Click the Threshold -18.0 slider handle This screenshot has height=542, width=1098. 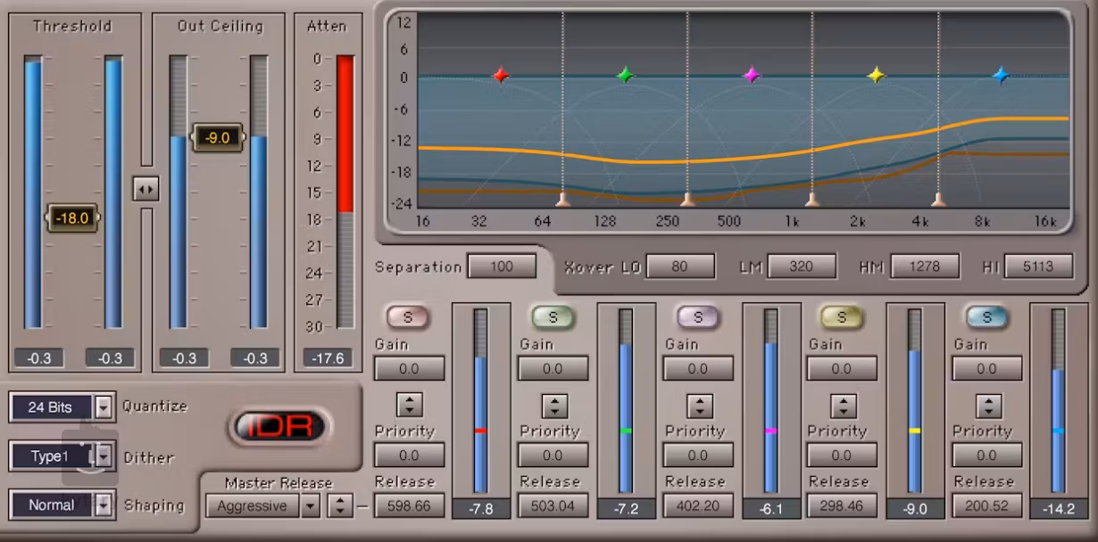point(71,218)
